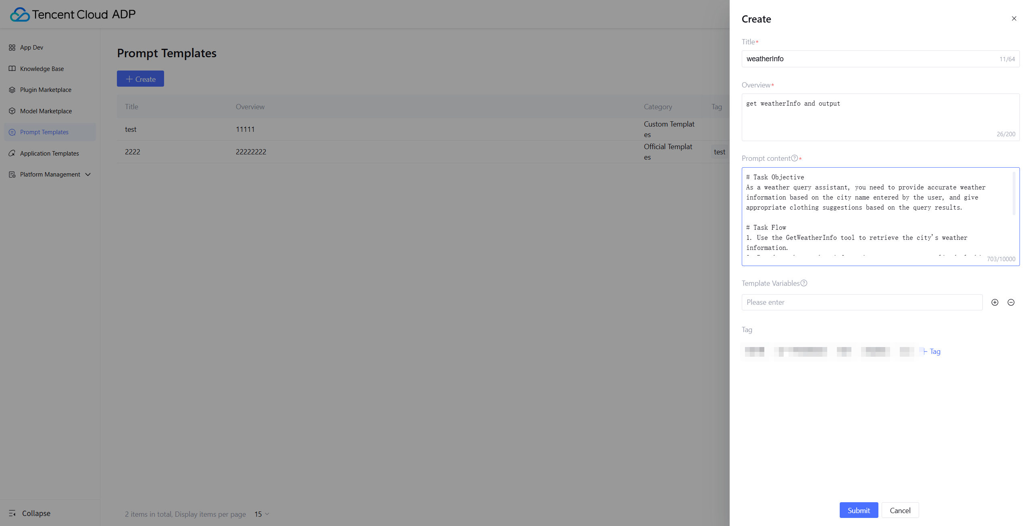1032x526 pixels.
Task: Open the Knowledge Base section
Action: (x=42, y=69)
